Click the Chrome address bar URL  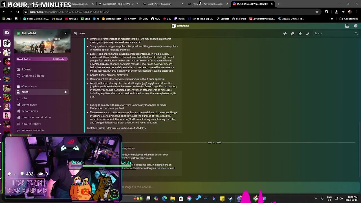pos(69,12)
